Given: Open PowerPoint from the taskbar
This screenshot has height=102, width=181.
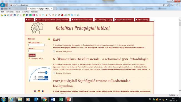Looking at the screenshot, I should (69, 99).
